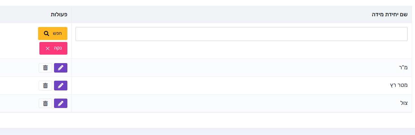Edit the מ"ר unit with the pencil icon
This screenshot has width=415, height=135.
tap(61, 68)
